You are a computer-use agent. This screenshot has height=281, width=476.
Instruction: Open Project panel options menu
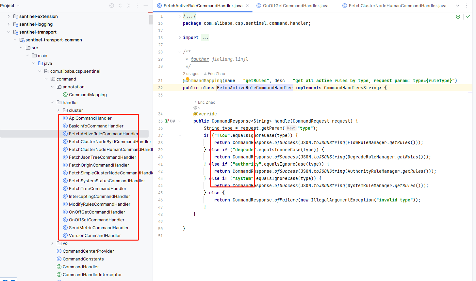click(x=137, y=6)
